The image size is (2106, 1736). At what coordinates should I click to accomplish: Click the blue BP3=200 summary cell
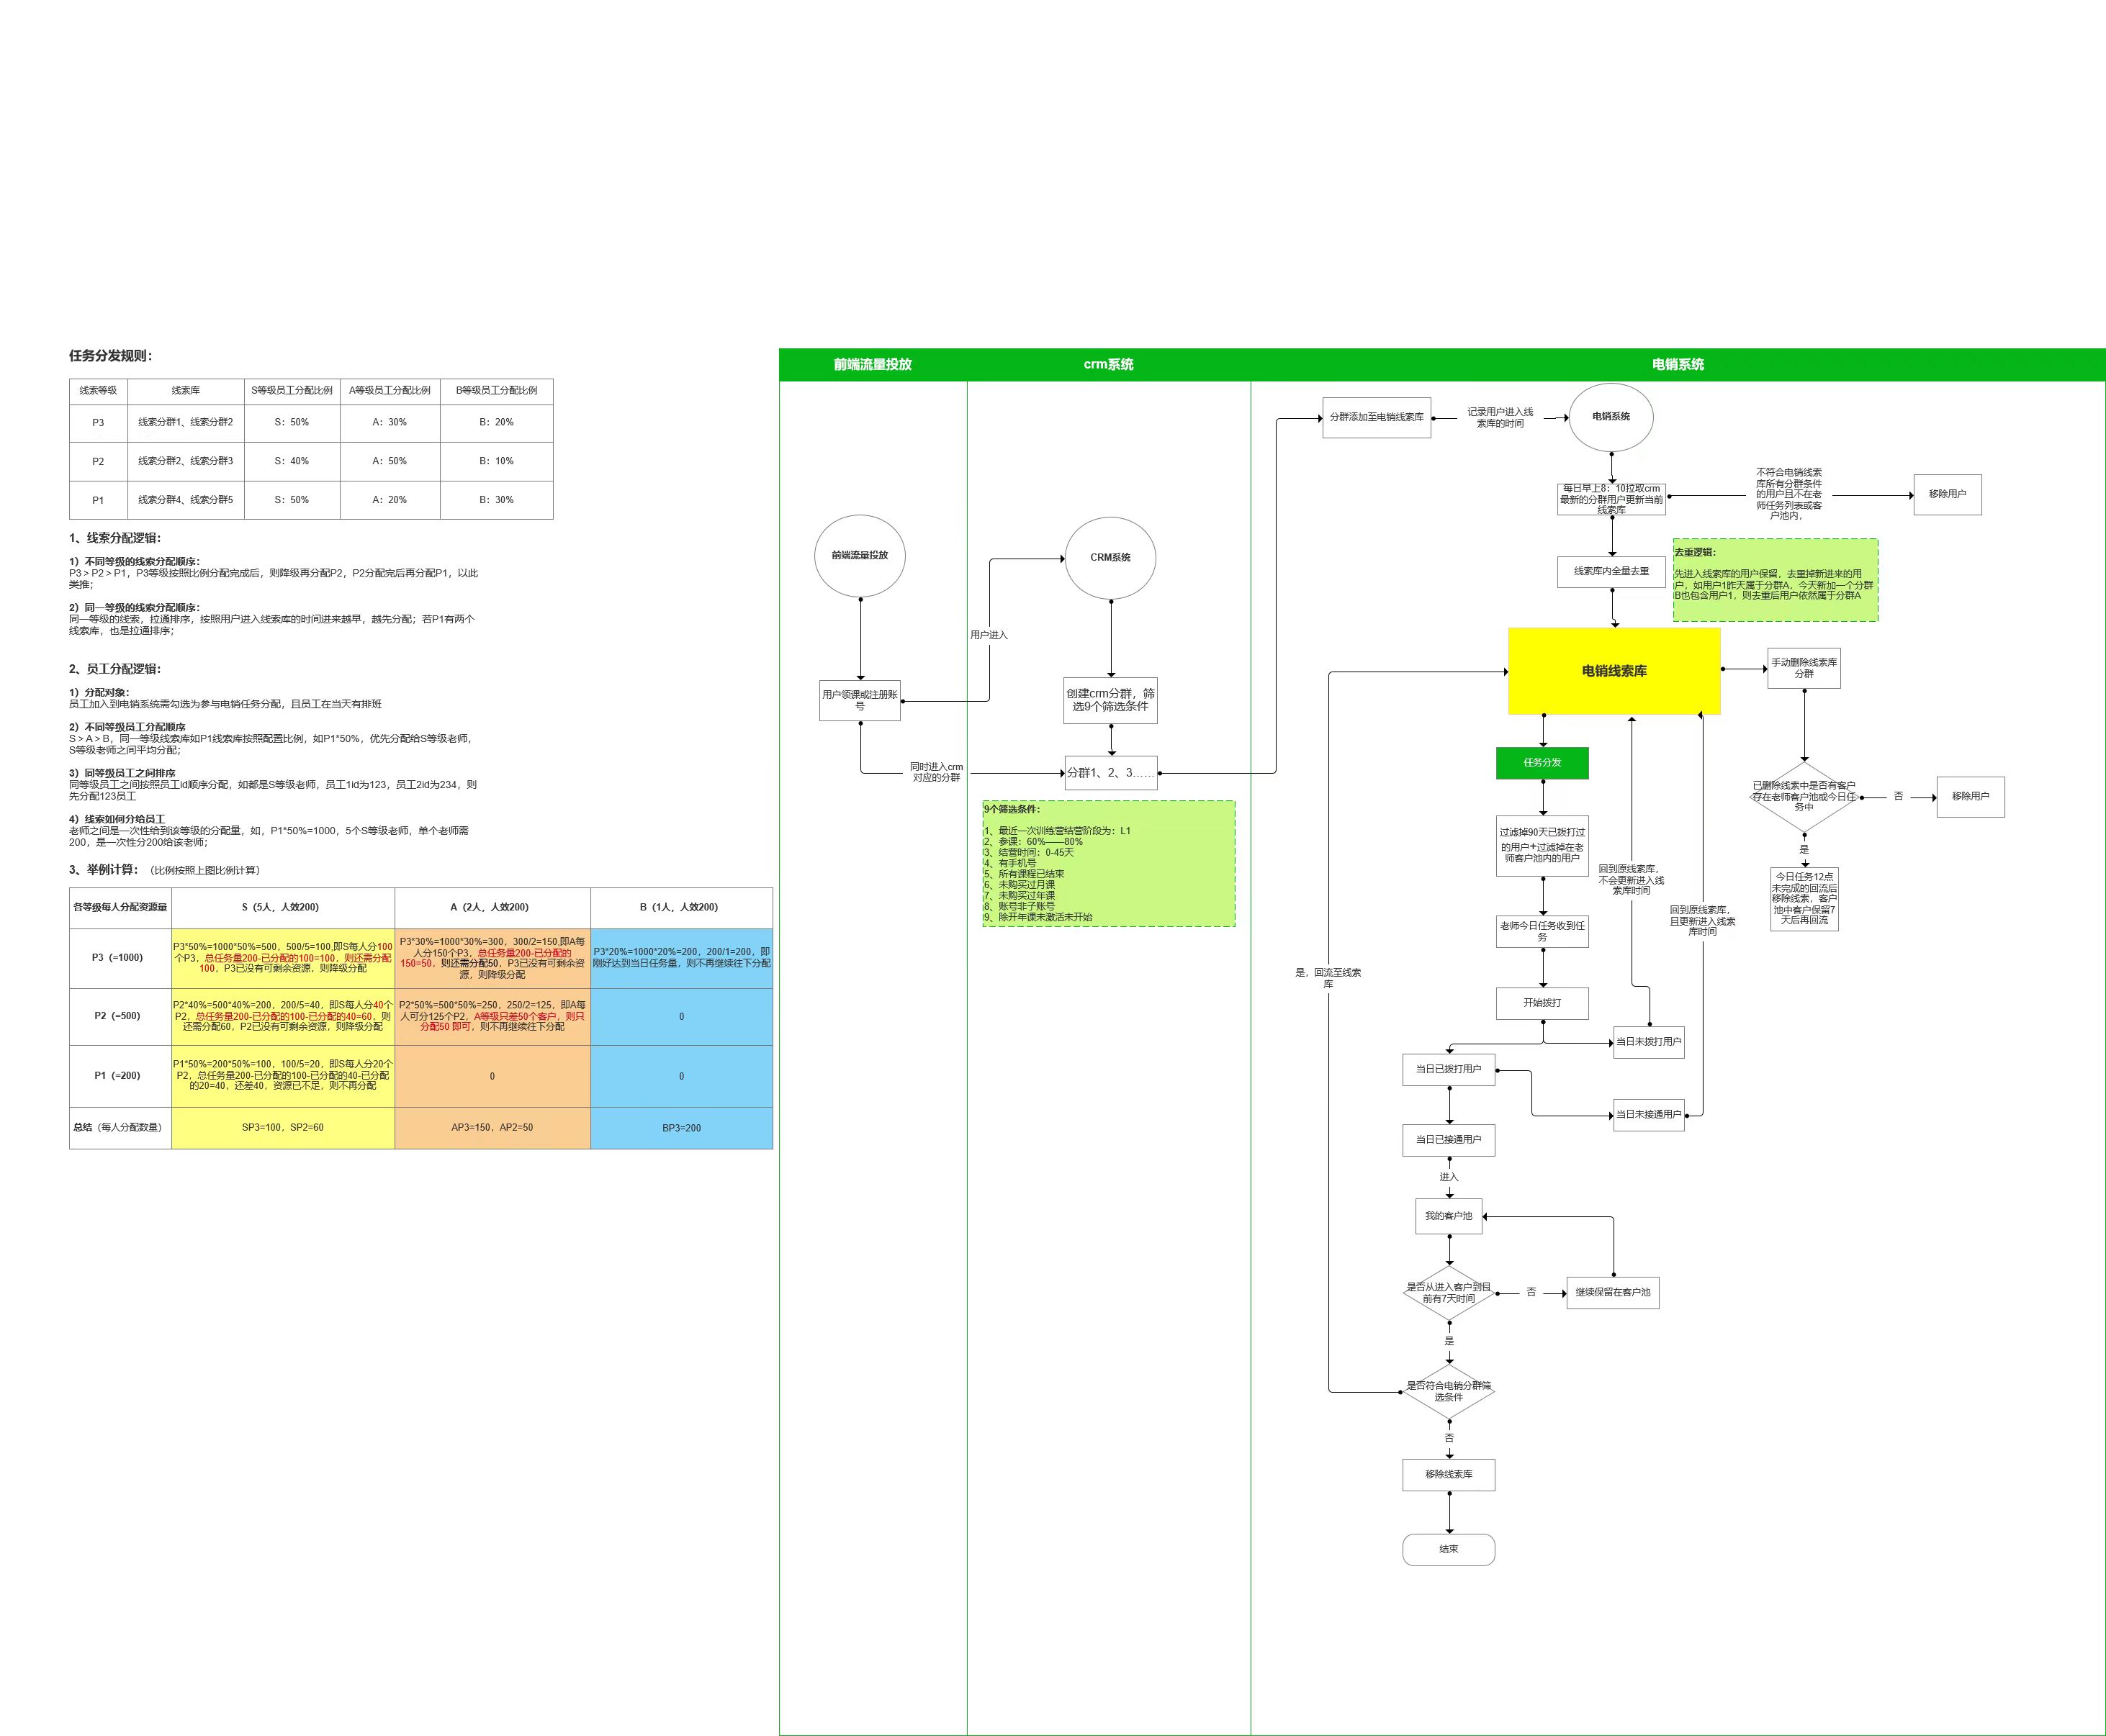(681, 1128)
